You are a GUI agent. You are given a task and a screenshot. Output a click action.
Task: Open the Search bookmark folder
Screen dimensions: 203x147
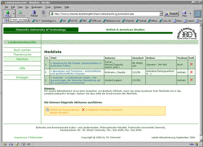(189, 21)
